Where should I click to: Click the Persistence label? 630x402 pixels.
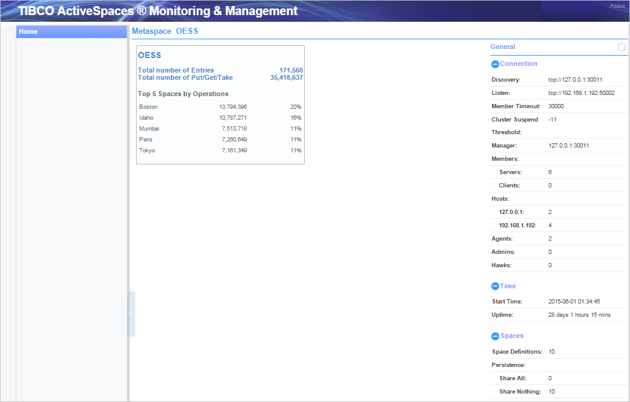[508, 365]
